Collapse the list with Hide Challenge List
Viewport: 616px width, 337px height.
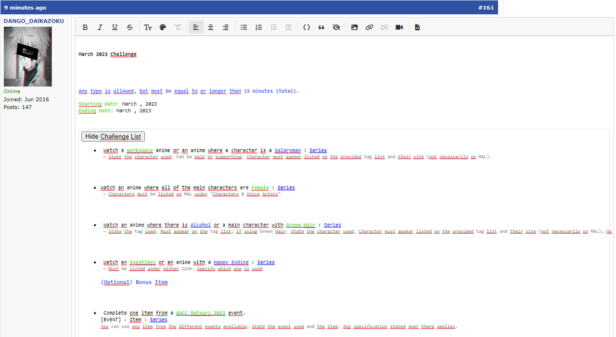[113, 136]
